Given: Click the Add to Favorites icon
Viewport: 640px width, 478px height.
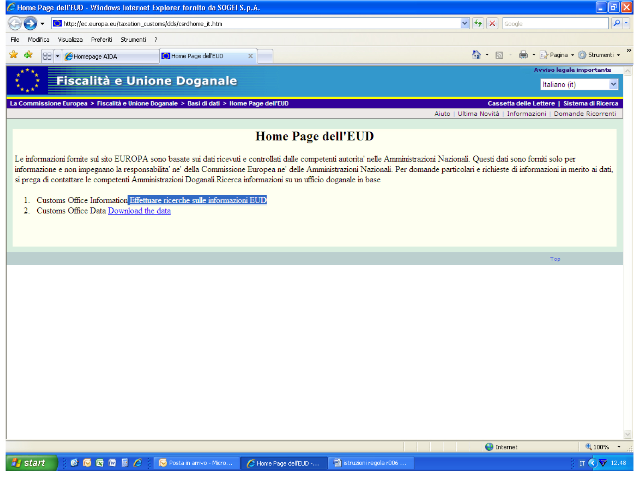Looking at the screenshot, I should coord(28,55).
